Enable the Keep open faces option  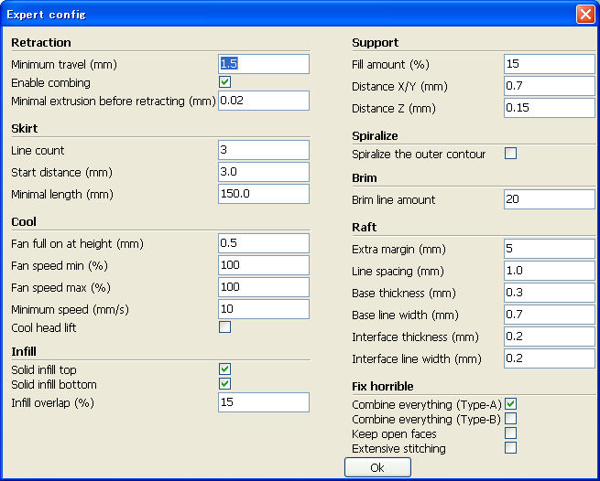(510, 433)
